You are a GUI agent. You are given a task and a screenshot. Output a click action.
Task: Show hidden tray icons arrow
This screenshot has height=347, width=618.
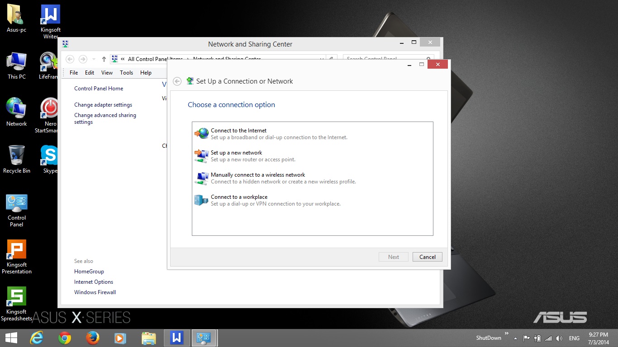(515, 338)
